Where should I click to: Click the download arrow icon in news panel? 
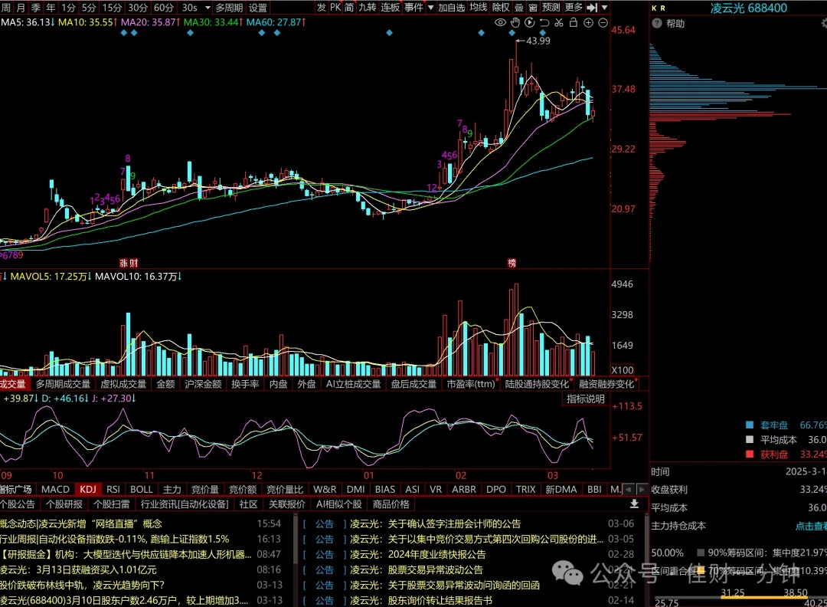(635, 504)
